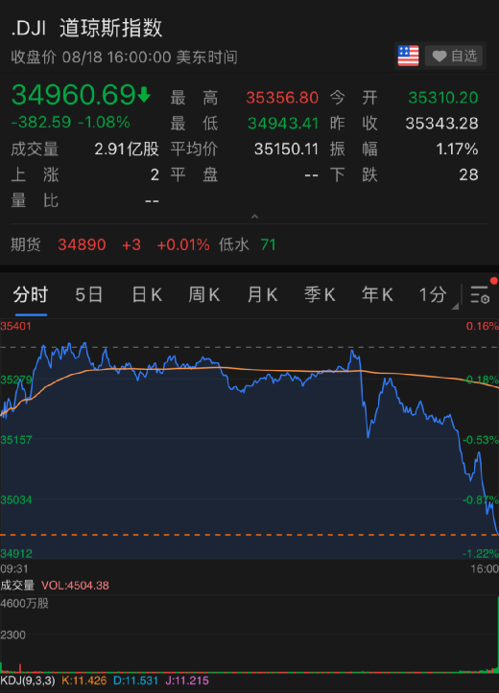499x693 pixels.
Task: Click the volume bar chart panel
Action: pos(249,634)
